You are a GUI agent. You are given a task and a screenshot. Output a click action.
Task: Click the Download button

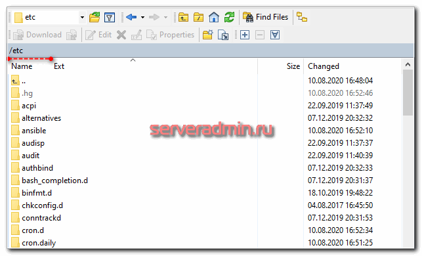click(x=37, y=35)
